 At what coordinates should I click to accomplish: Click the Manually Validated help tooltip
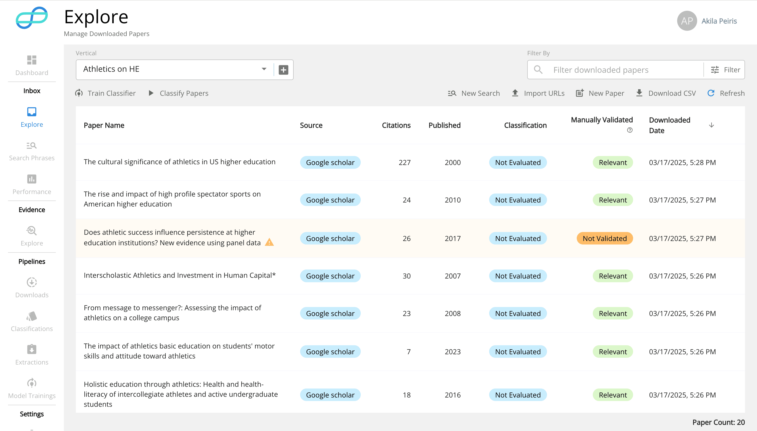point(629,130)
